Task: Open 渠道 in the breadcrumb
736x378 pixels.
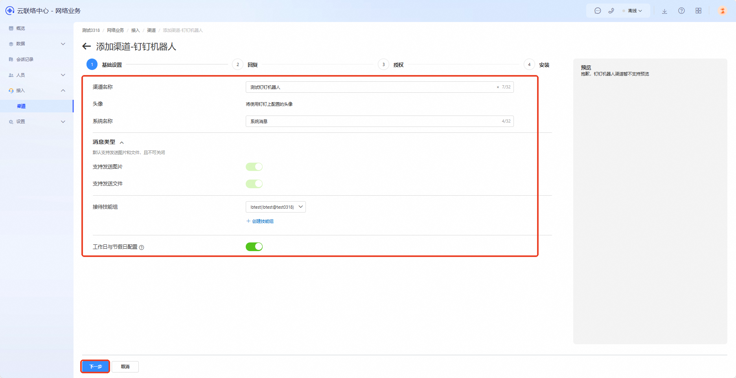Action: coord(151,30)
